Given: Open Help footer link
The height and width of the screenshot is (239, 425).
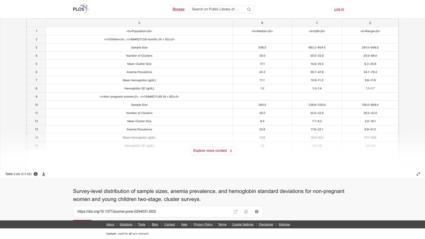Looking at the screenshot, I should point(184,224).
